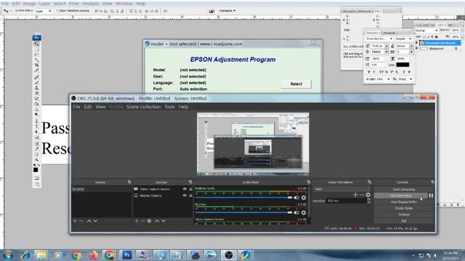Screen dimensions: 465x261
Task: Select the Type tool in Photoshop toolbox
Action: (37, 126)
